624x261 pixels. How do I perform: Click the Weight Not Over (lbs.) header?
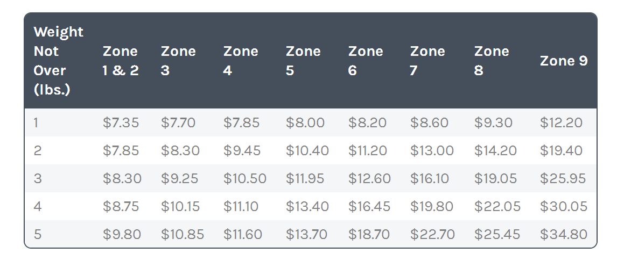coord(59,61)
